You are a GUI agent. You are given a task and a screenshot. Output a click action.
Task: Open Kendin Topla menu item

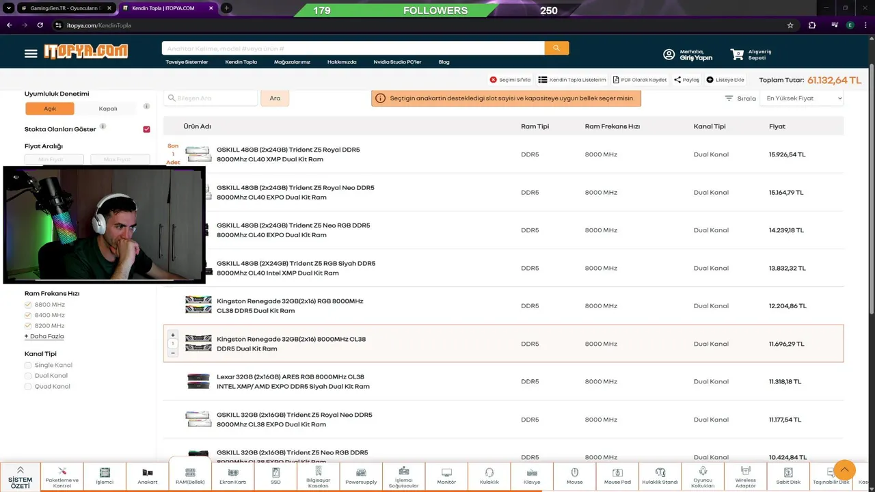point(241,62)
